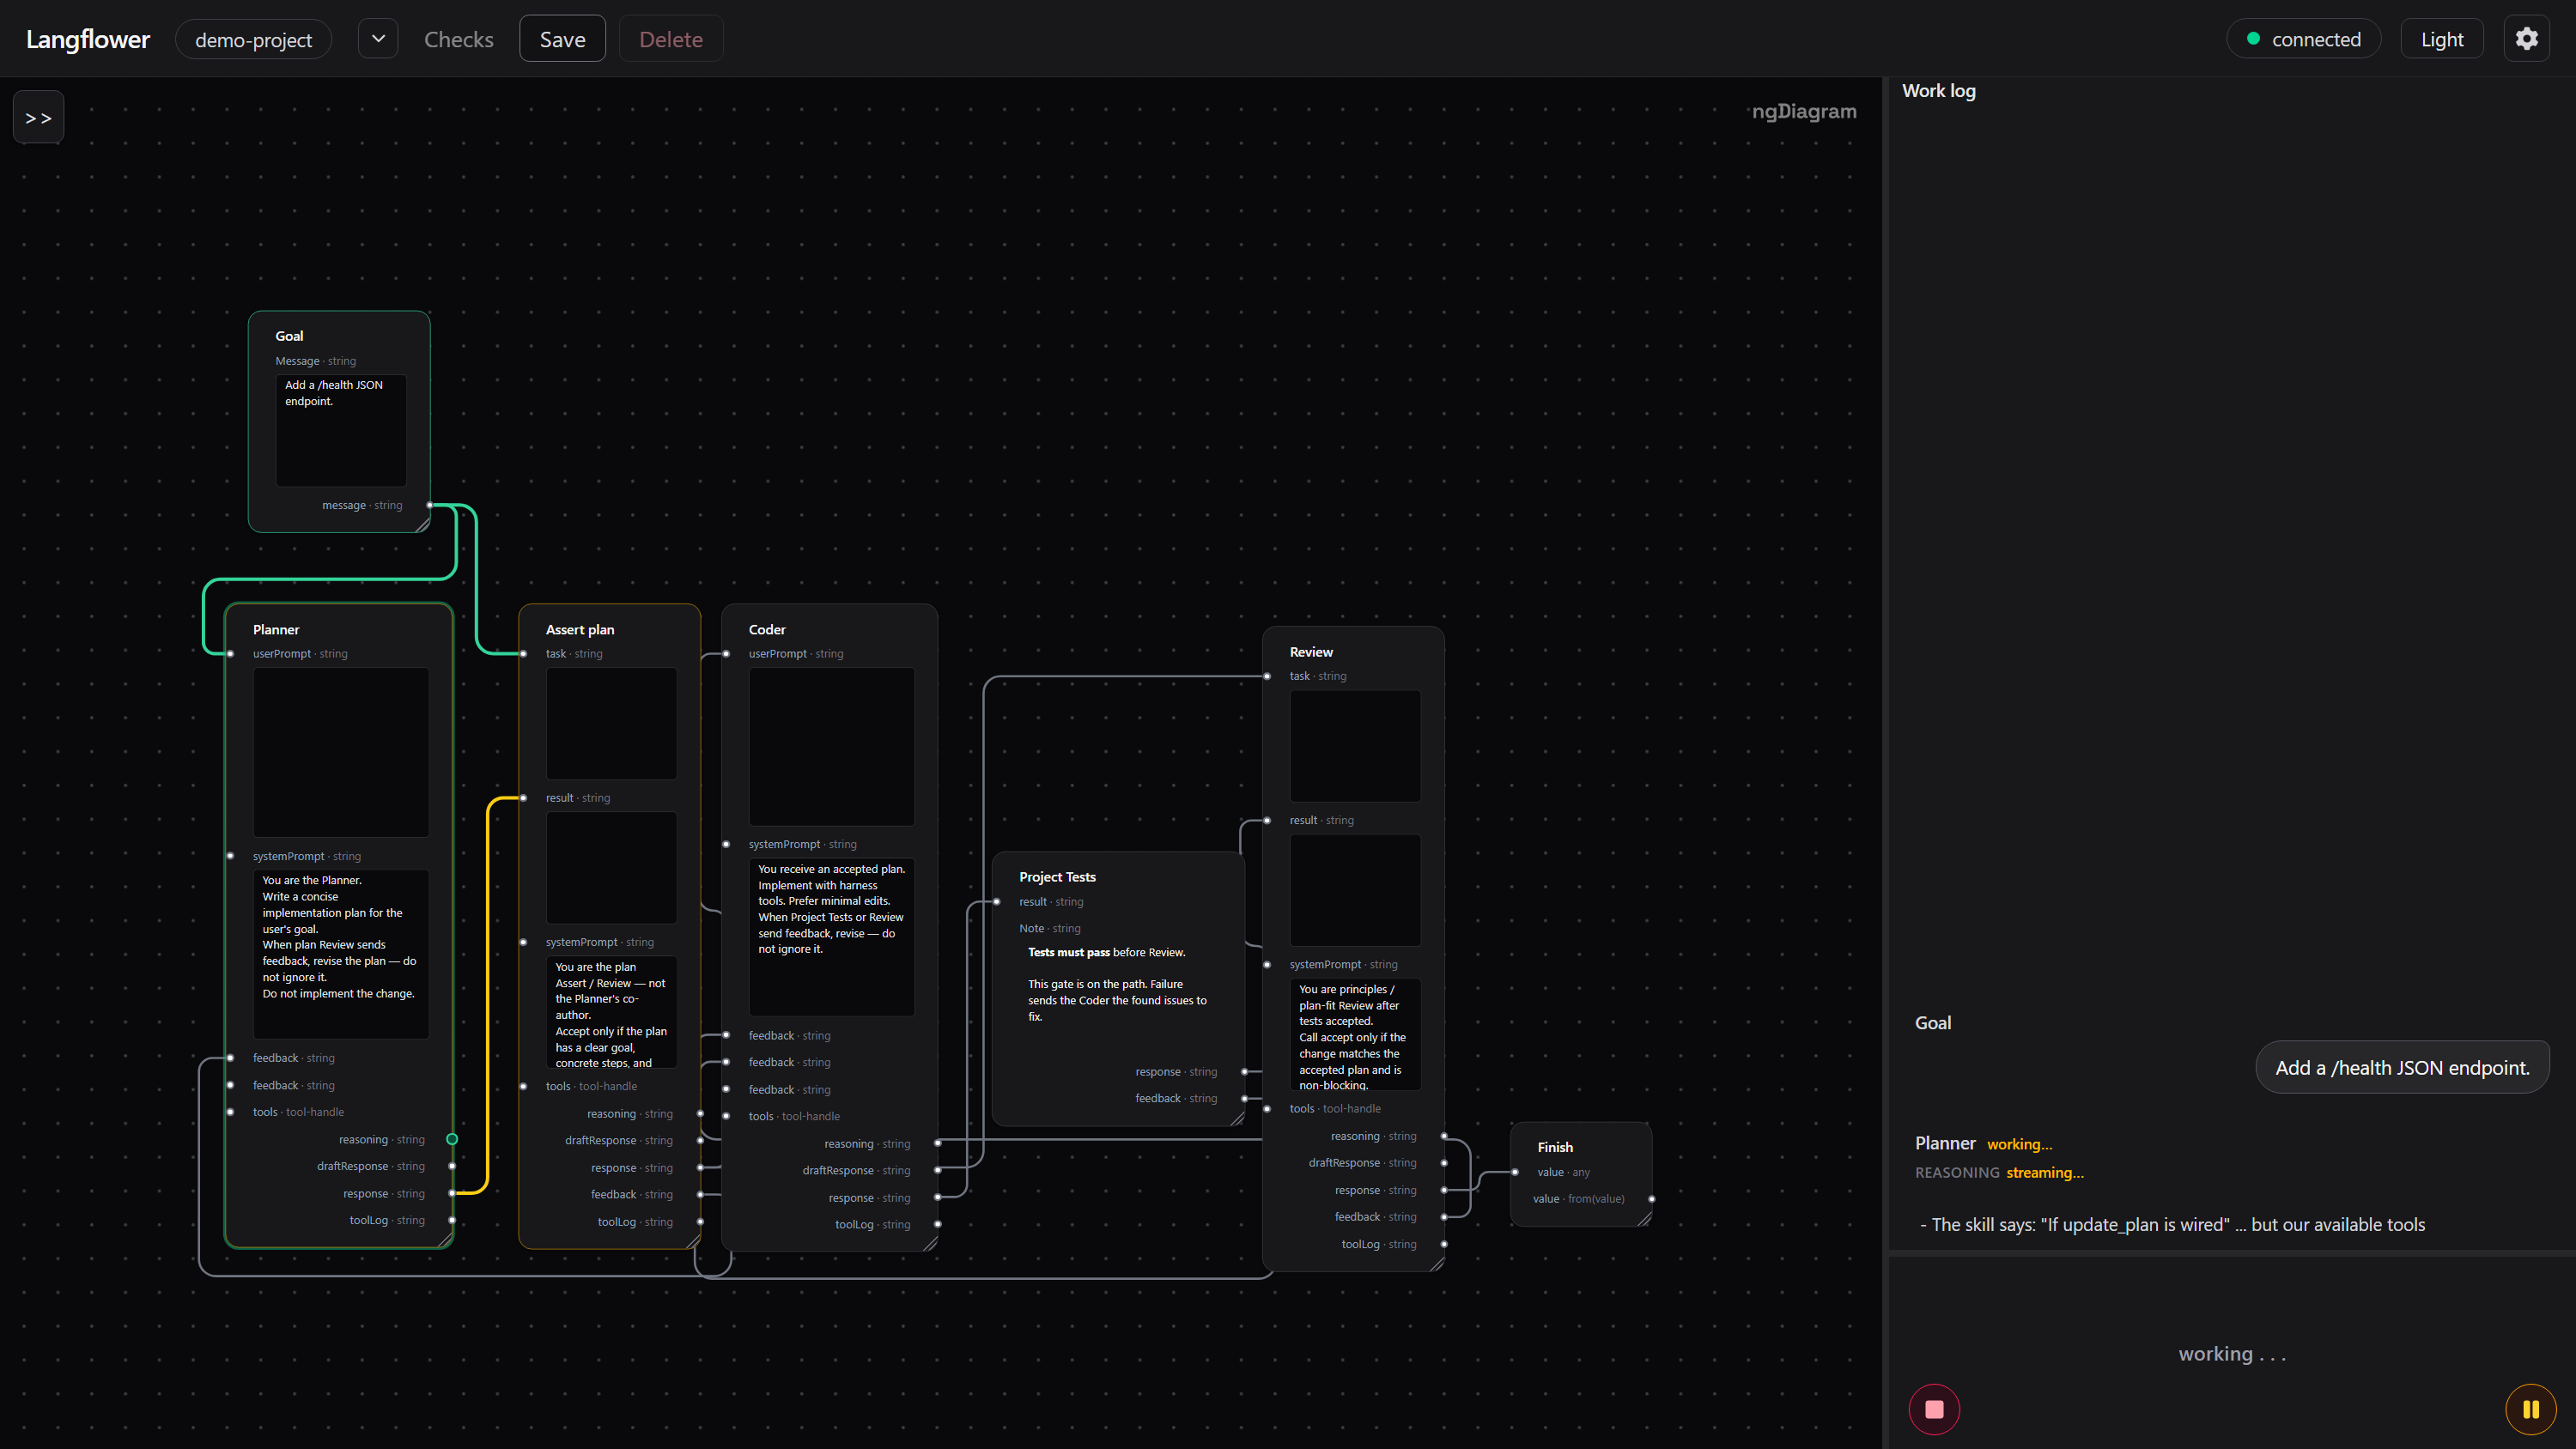
Task: Click the connected status indicator
Action: pyautogui.click(x=2303, y=39)
